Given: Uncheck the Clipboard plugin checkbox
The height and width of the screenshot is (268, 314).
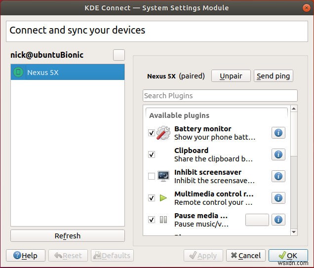Looking at the screenshot, I should [x=152, y=154].
